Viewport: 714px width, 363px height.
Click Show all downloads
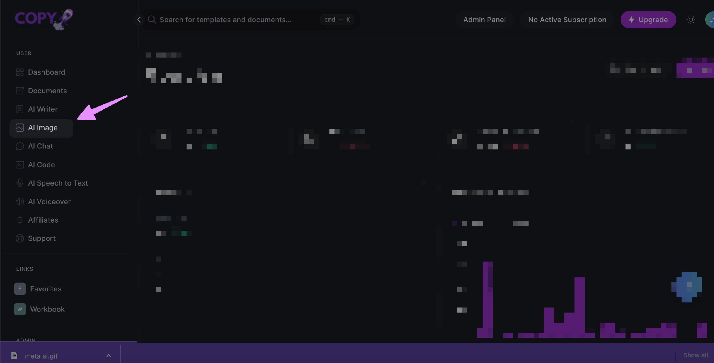695,355
